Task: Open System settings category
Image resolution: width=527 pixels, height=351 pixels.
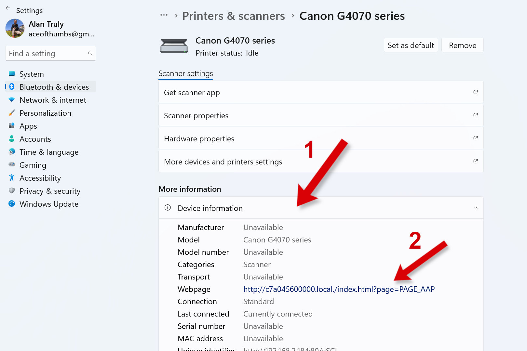Action: (51, 74)
